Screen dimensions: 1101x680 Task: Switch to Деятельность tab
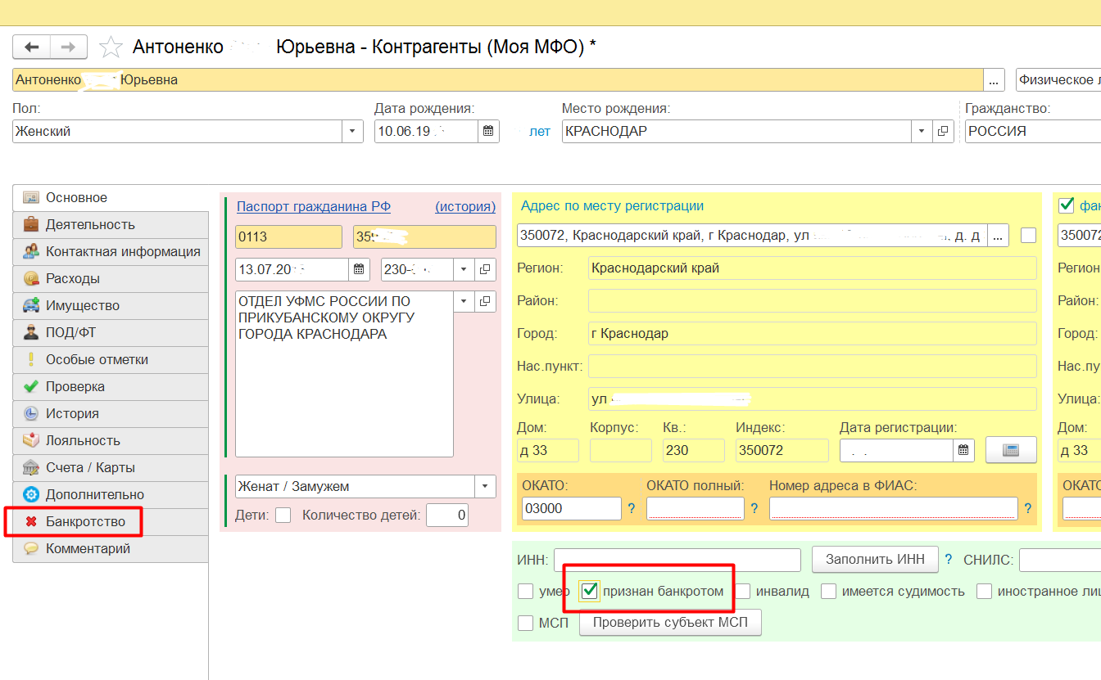pyautogui.click(x=111, y=225)
